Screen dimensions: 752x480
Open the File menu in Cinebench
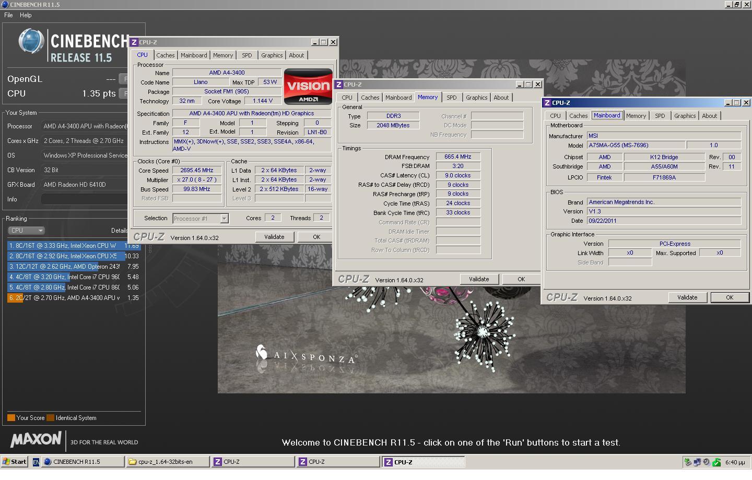8,15
